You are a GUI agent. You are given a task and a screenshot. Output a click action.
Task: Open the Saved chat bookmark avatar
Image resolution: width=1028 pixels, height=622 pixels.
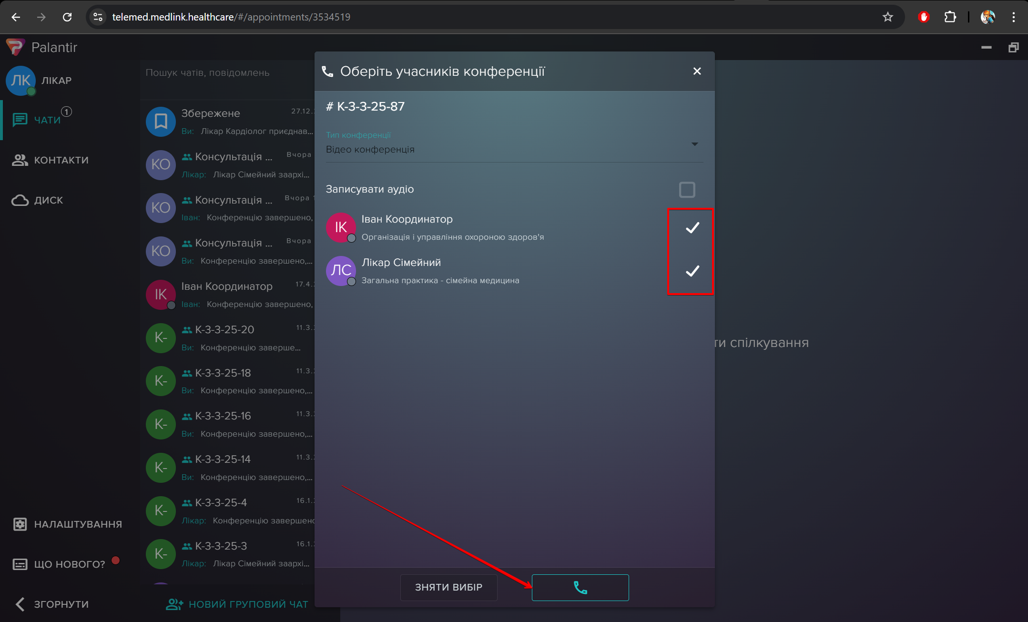click(161, 122)
